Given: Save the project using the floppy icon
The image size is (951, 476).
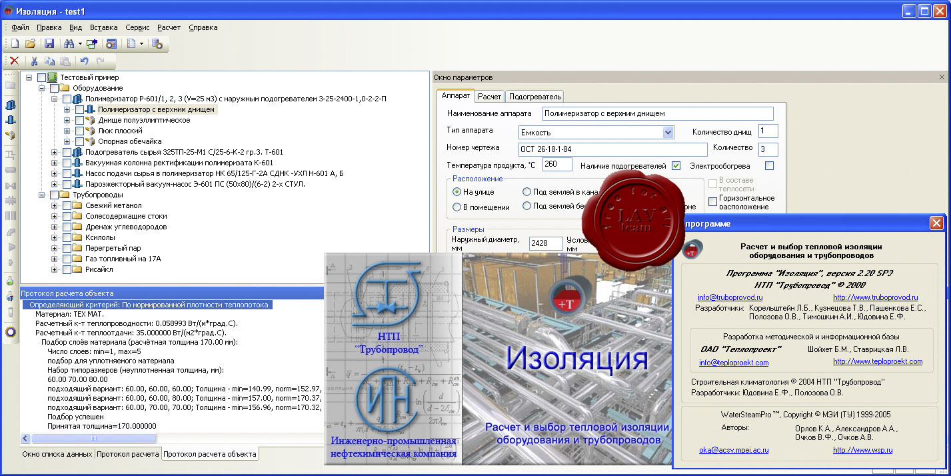Looking at the screenshot, I should click(49, 43).
